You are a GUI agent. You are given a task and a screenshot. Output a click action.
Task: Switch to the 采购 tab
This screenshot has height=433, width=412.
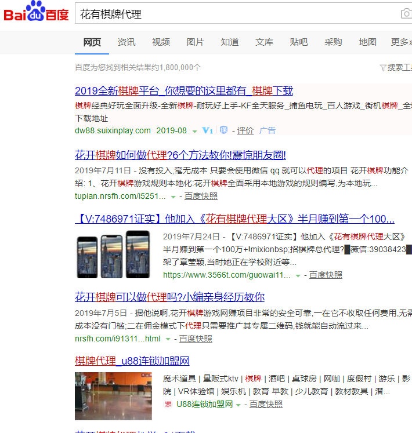(x=333, y=42)
